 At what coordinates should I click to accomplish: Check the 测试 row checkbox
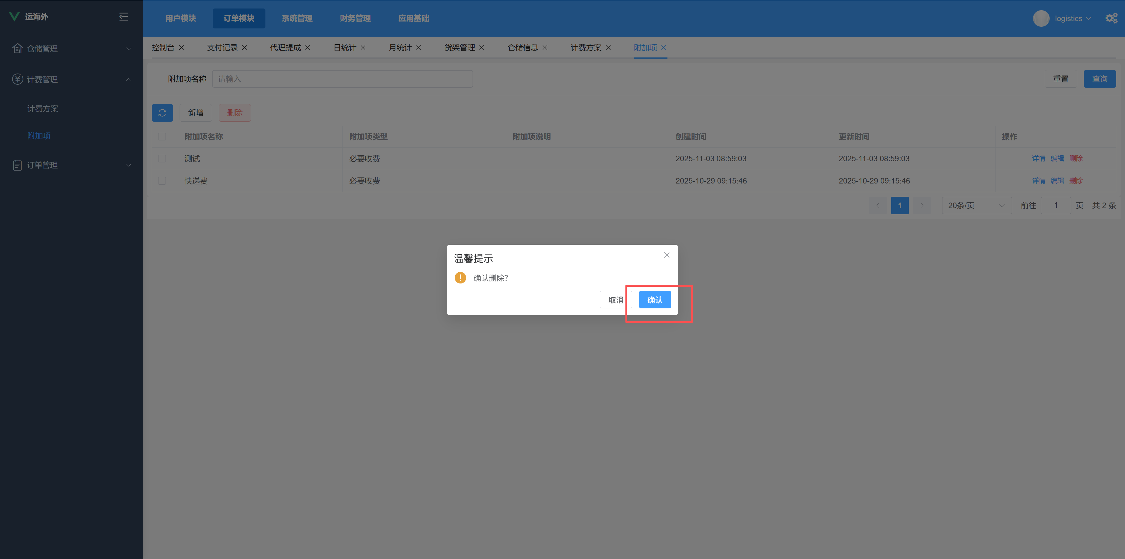point(162,159)
